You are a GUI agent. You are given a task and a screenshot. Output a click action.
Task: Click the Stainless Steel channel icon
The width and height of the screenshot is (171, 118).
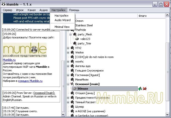[x=72, y=25]
